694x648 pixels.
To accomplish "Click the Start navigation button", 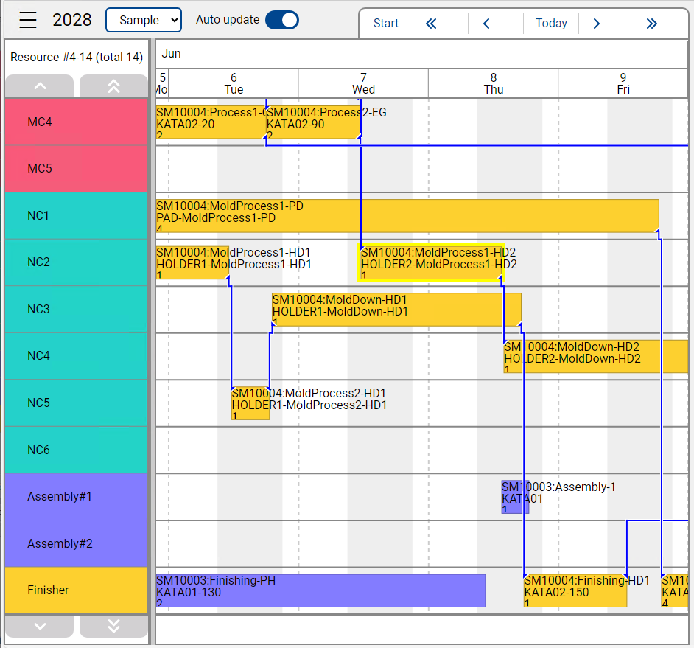I will pyautogui.click(x=386, y=24).
